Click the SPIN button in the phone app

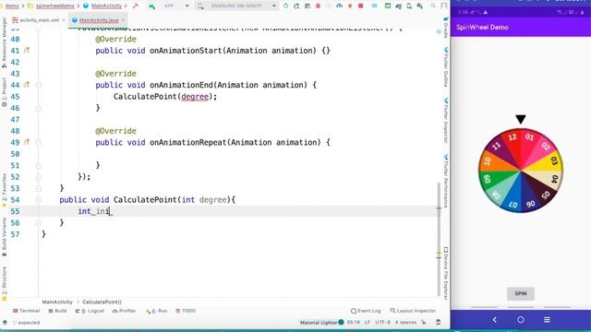point(521,293)
